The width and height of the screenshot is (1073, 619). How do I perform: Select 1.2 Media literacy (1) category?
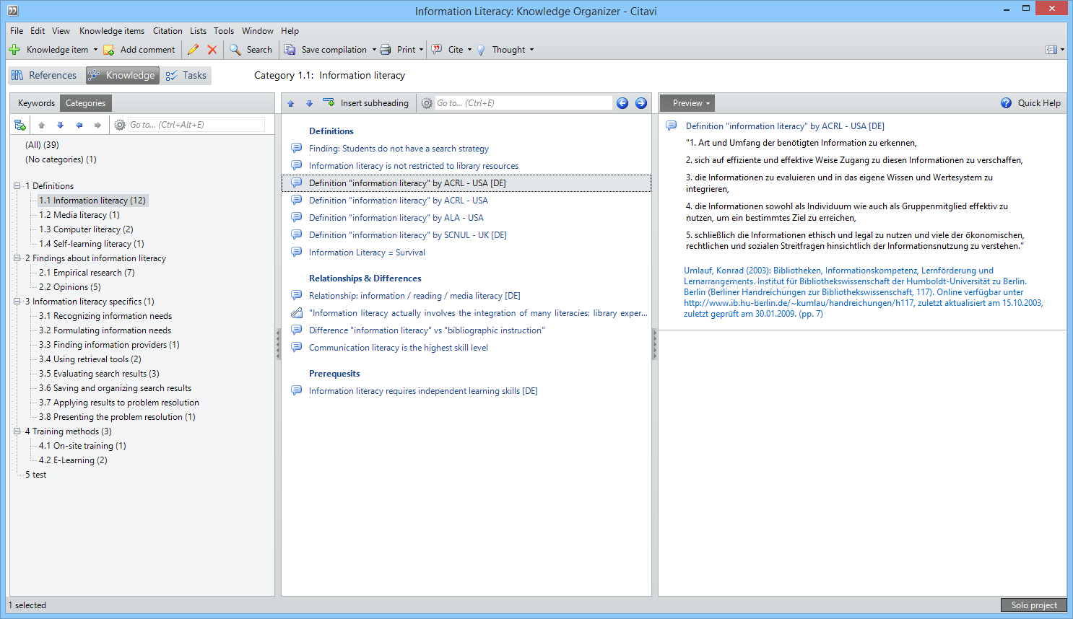(x=79, y=215)
